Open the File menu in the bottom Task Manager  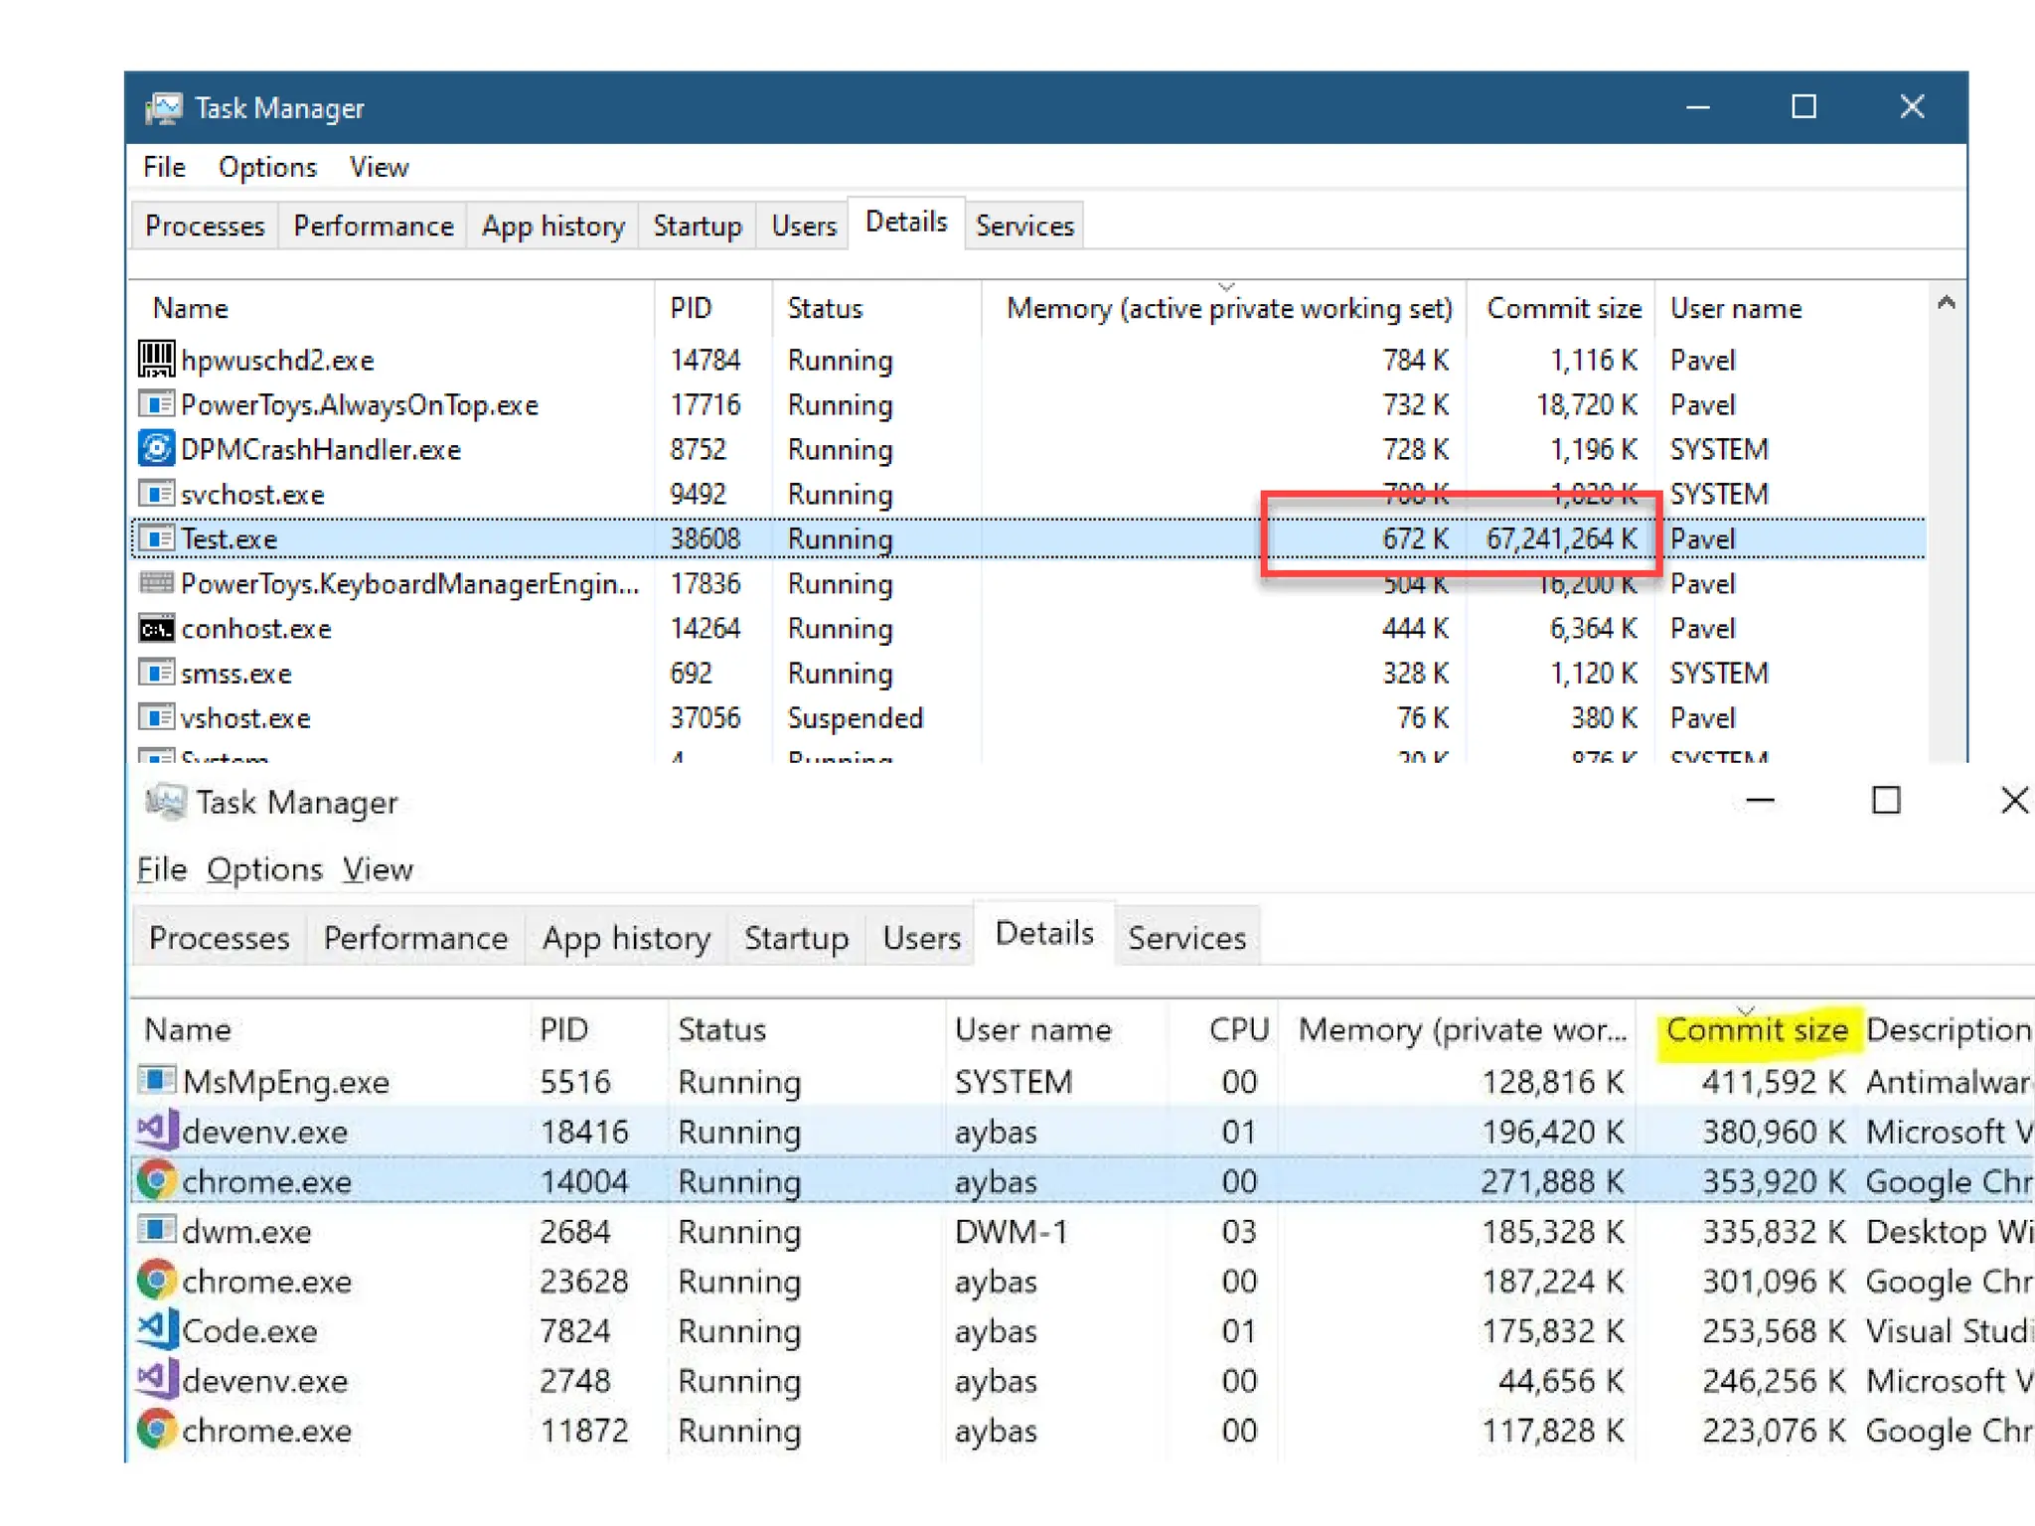coord(162,869)
